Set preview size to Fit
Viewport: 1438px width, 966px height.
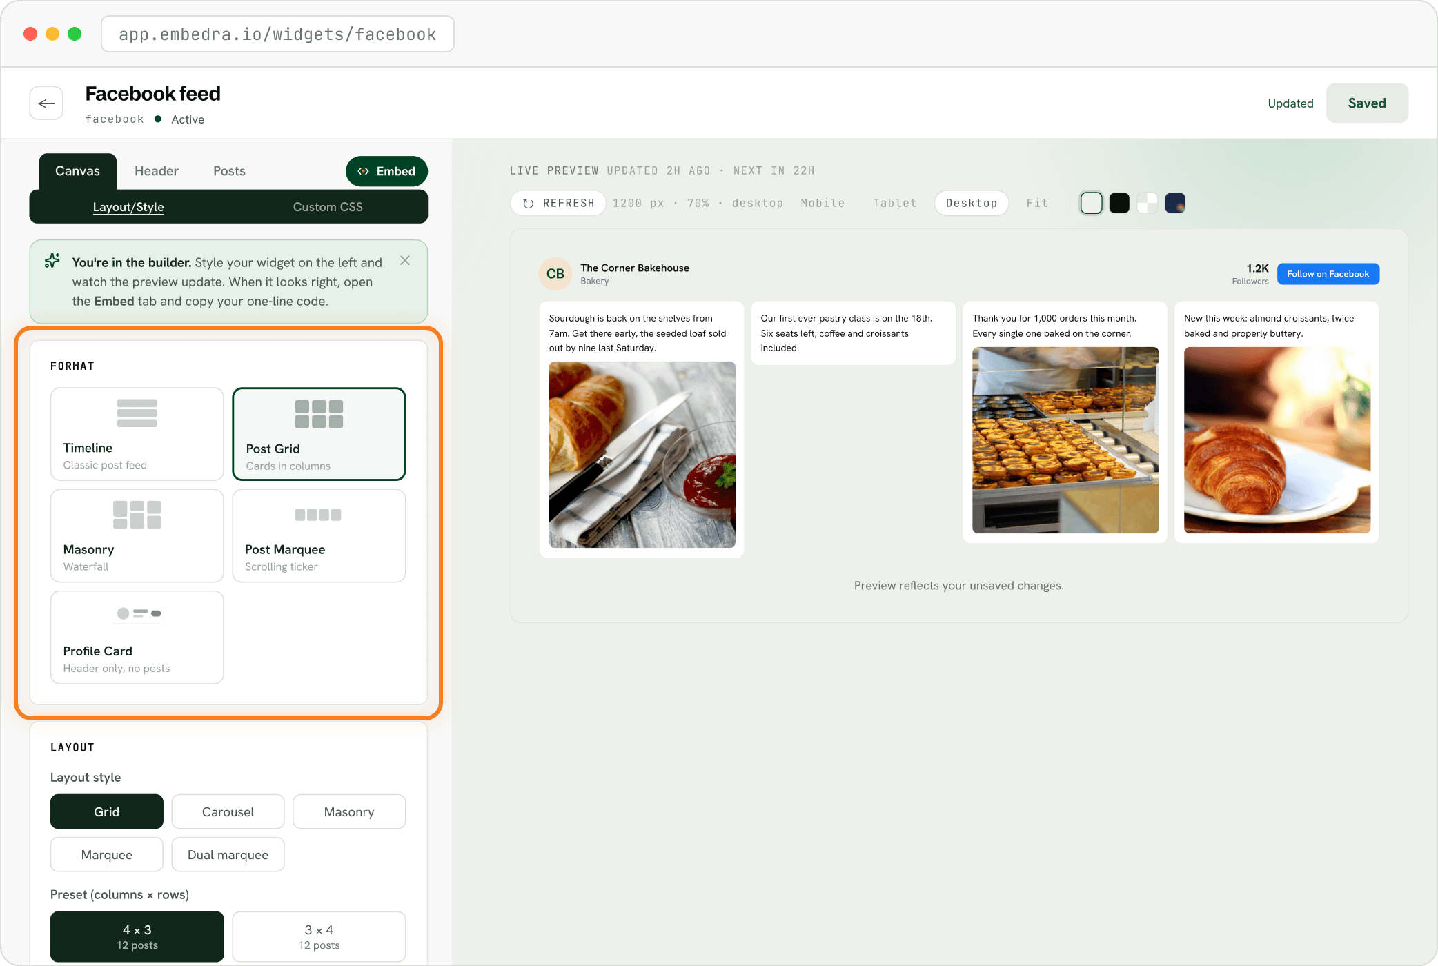tap(1036, 203)
